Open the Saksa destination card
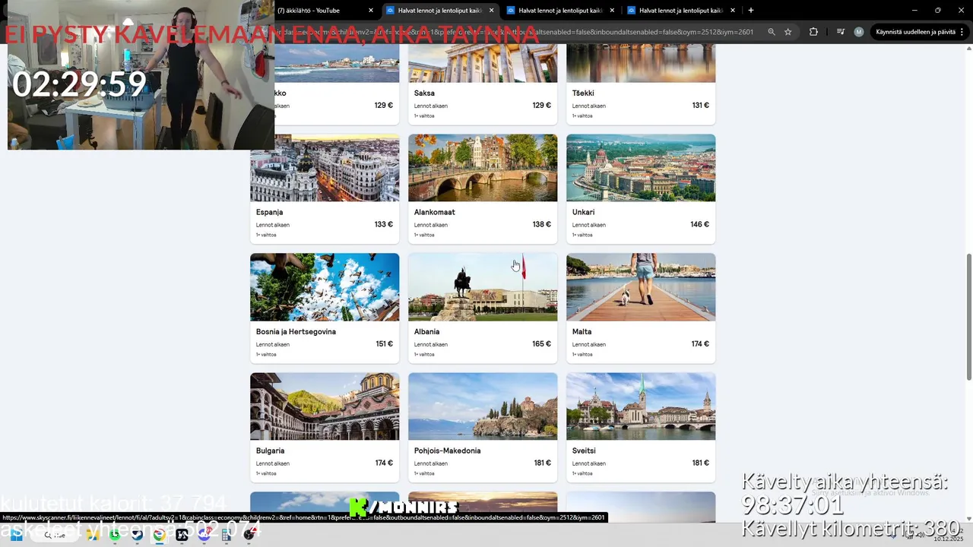973x547 pixels. coord(483,84)
